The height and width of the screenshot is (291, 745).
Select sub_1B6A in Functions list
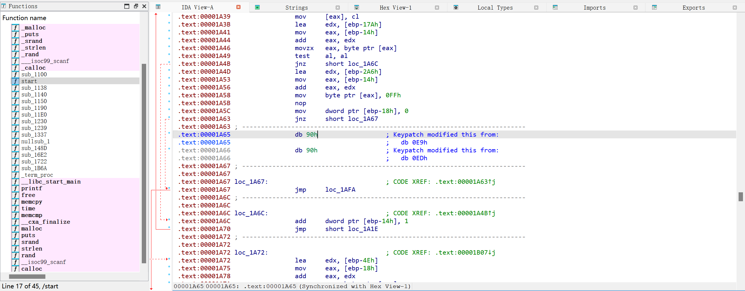(x=34, y=168)
